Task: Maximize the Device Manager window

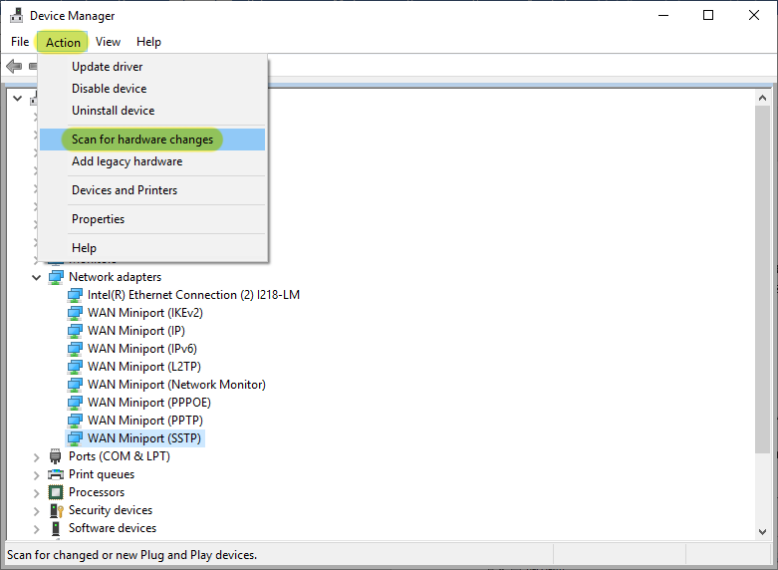Action: click(708, 15)
